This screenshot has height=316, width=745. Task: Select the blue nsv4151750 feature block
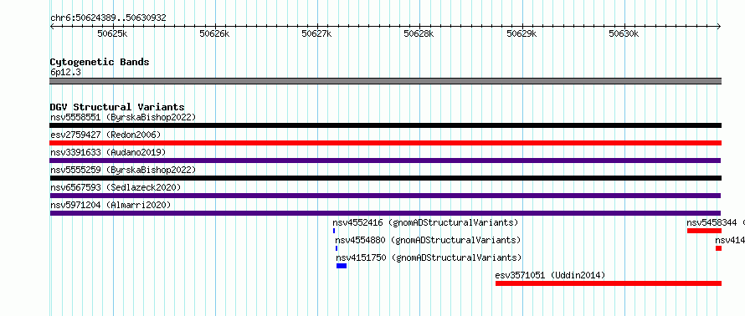coord(342,266)
